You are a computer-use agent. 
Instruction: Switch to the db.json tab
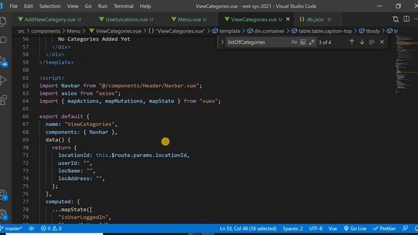[315, 19]
